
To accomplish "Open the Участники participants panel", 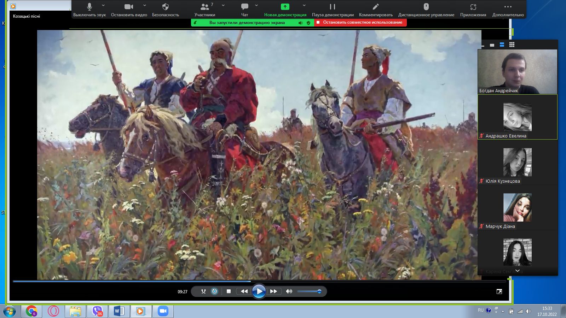I will pos(205,10).
